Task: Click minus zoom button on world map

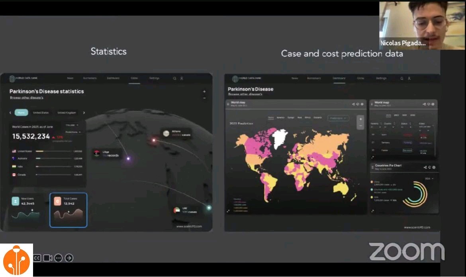Action: coord(360,126)
